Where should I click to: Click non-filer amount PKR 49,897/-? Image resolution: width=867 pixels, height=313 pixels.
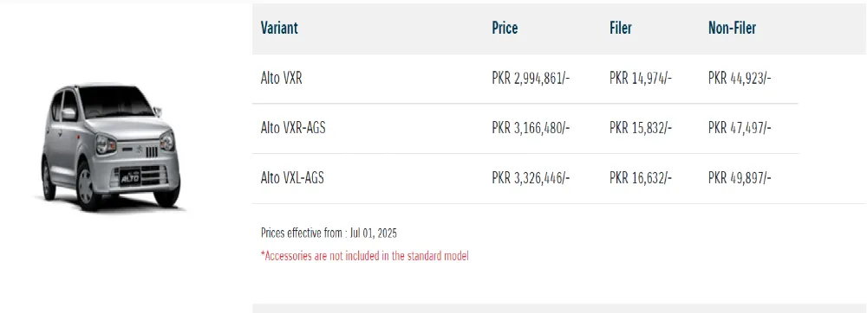pyautogui.click(x=740, y=178)
